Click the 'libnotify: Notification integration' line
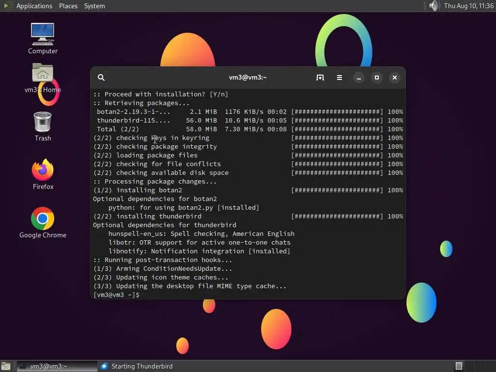496x372 pixels. click(x=199, y=251)
